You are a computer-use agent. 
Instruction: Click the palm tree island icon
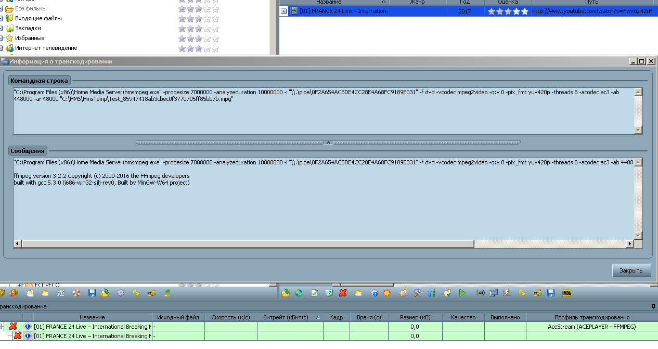click(167, 293)
